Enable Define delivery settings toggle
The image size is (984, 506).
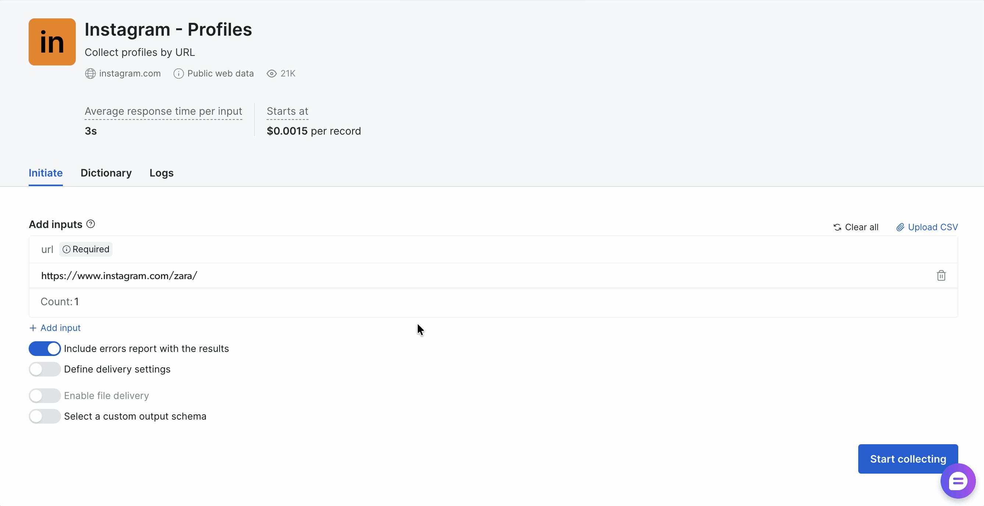(x=45, y=369)
